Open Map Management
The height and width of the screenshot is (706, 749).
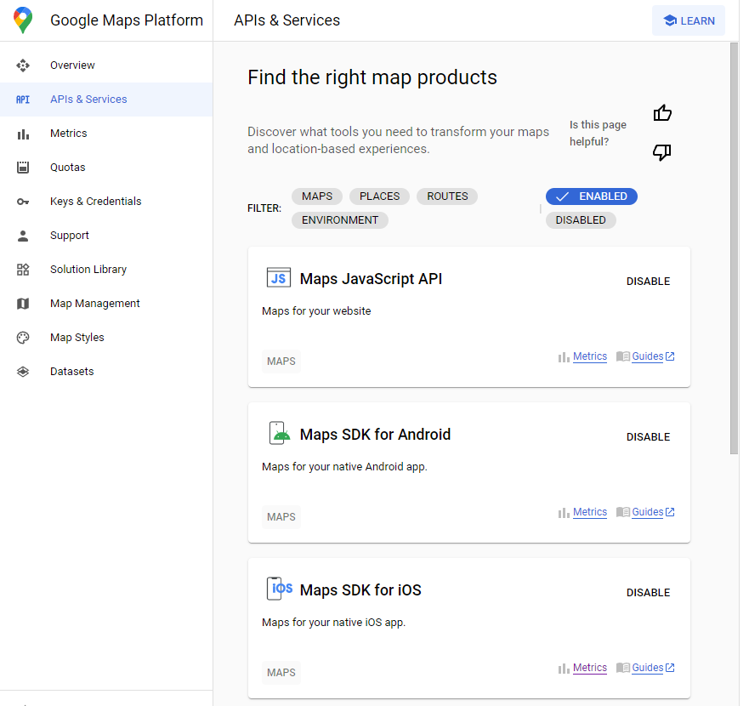[x=106, y=304]
